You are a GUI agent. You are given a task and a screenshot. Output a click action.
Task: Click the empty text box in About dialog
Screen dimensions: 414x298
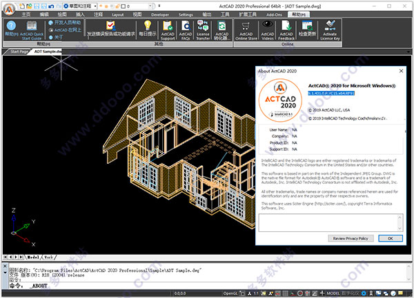click(328, 223)
